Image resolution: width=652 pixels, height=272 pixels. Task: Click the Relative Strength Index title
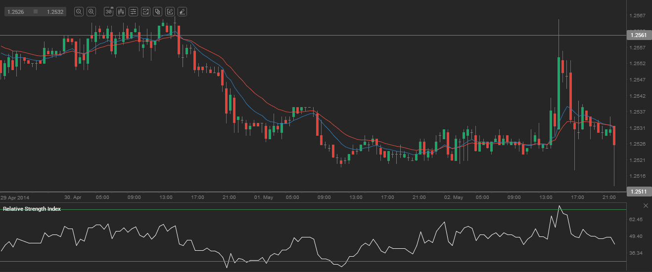pyautogui.click(x=32, y=209)
